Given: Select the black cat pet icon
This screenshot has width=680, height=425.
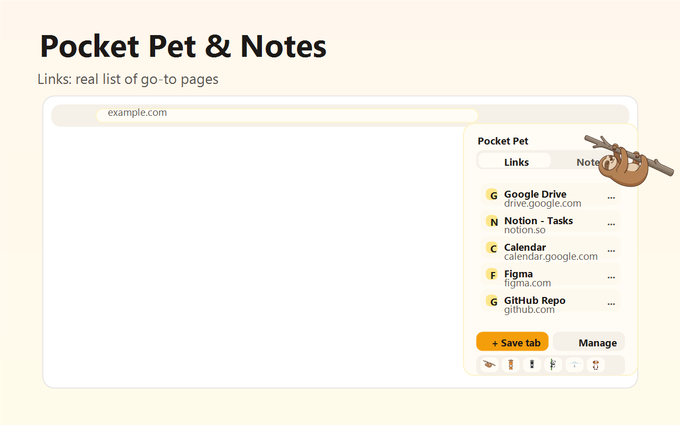Looking at the screenshot, I should click(x=532, y=364).
